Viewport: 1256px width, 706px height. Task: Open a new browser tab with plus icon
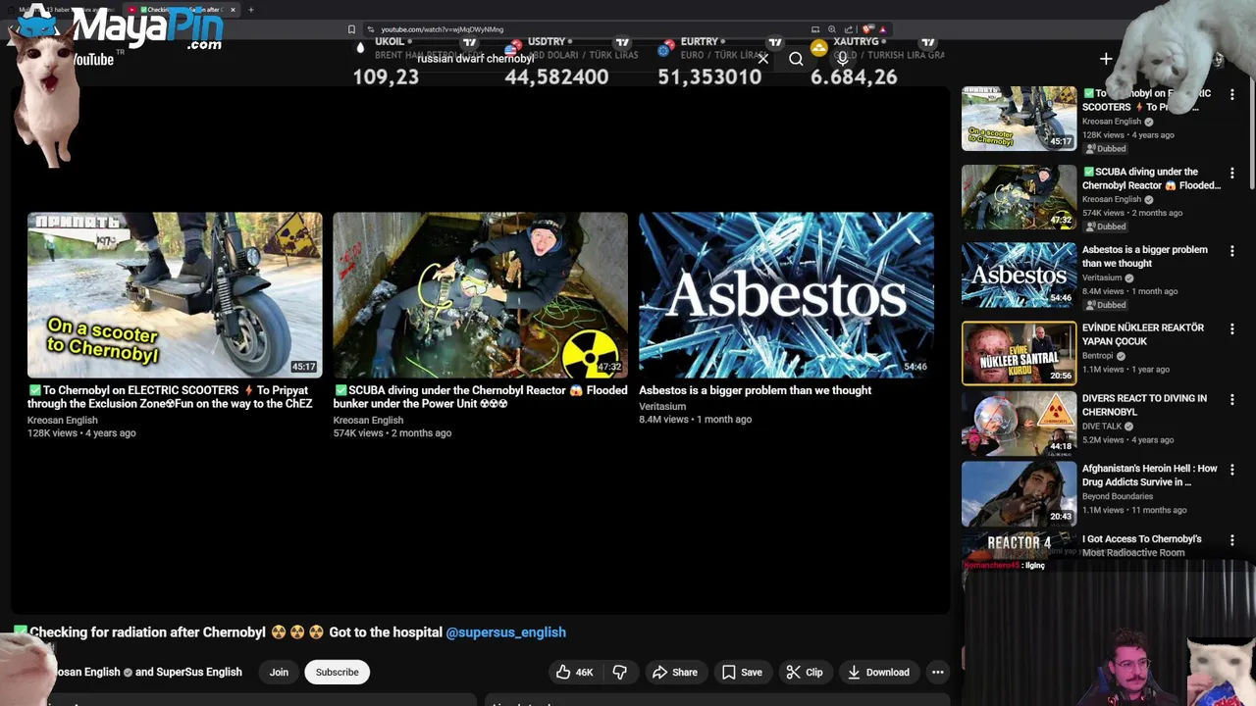(x=250, y=10)
